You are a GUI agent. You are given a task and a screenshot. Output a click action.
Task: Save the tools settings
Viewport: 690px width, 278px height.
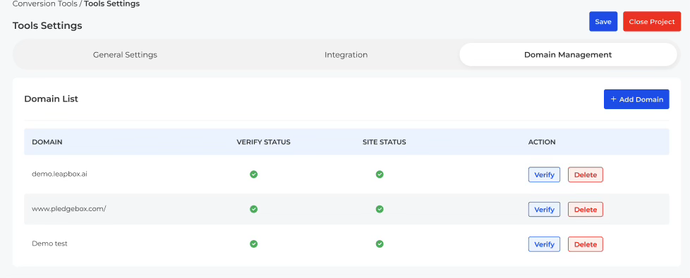click(603, 22)
